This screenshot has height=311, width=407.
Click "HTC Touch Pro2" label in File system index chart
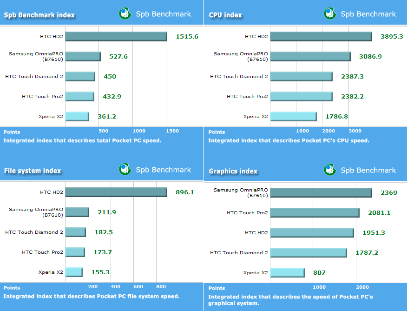pos(43,252)
